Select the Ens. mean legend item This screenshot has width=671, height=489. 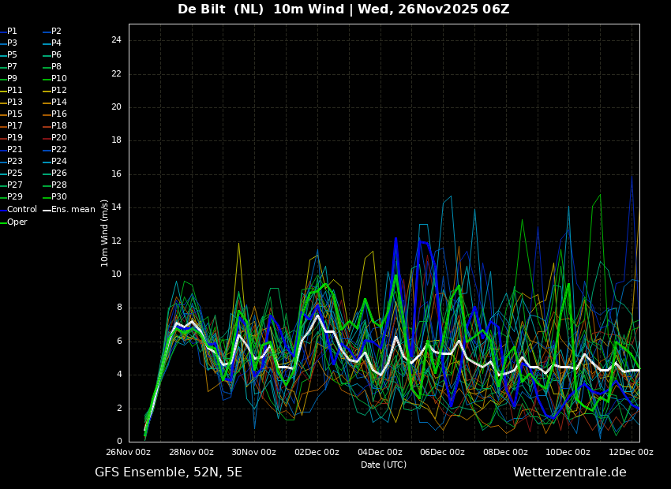click(x=69, y=210)
